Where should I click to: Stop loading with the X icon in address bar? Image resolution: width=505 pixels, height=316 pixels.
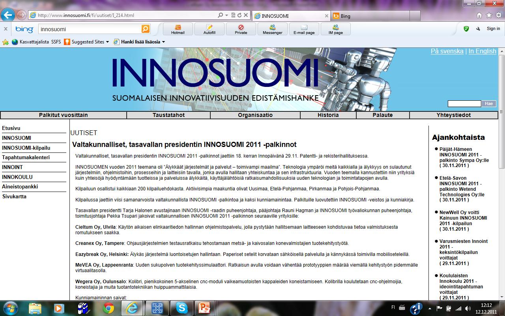(x=246, y=15)
